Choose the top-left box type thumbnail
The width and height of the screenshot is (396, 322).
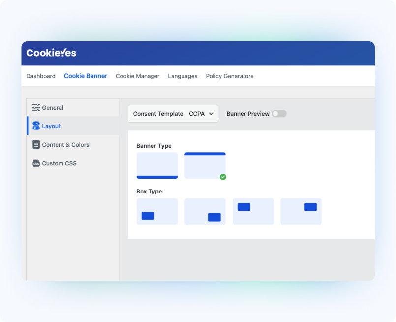[253, 211]
